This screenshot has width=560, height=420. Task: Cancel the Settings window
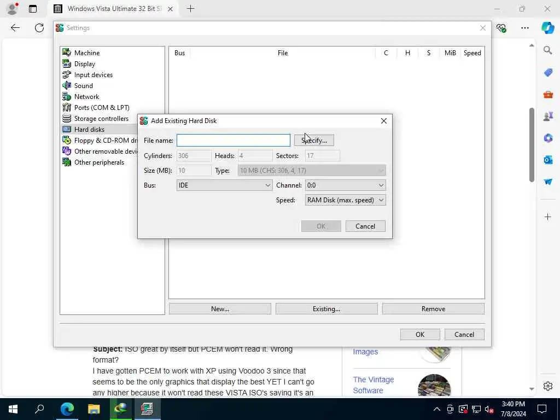(x=464, y=335)
